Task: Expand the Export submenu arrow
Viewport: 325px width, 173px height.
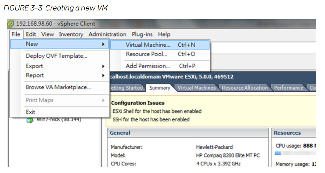Action: pyautogui.click(x=103, y=66)
